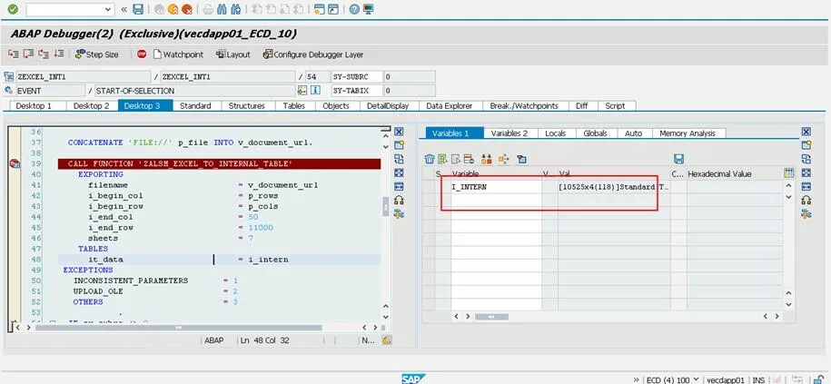Image resolution: width=831 pixels, height=384 pixels.
Task: Click the blue info icon beside START-OF-SELECTION
Action: (x=315, y=91)
